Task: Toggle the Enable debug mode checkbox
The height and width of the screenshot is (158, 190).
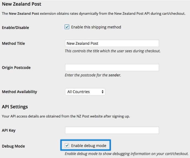Action: point(67,146)
